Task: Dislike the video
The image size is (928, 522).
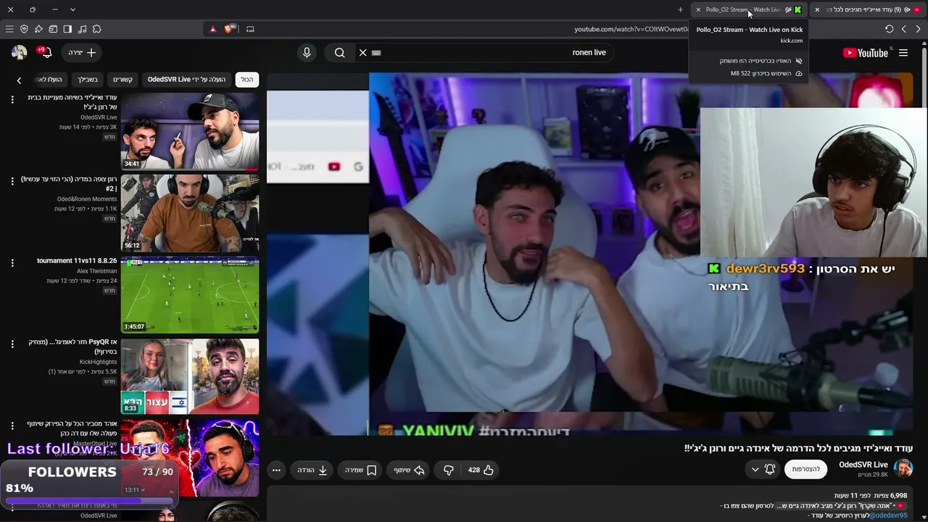Action: pos(449,470)
